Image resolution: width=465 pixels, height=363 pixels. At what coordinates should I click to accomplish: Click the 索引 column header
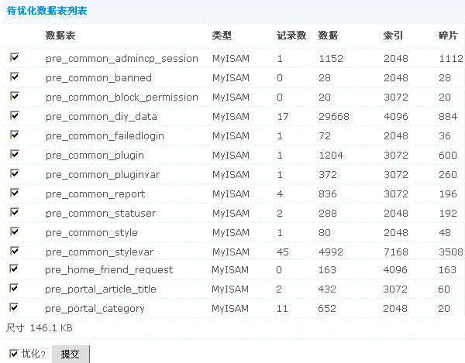pyautogui.click(x=393, y=36)
